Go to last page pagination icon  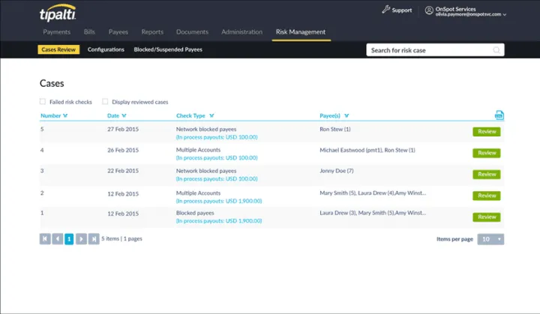(94, 239)
